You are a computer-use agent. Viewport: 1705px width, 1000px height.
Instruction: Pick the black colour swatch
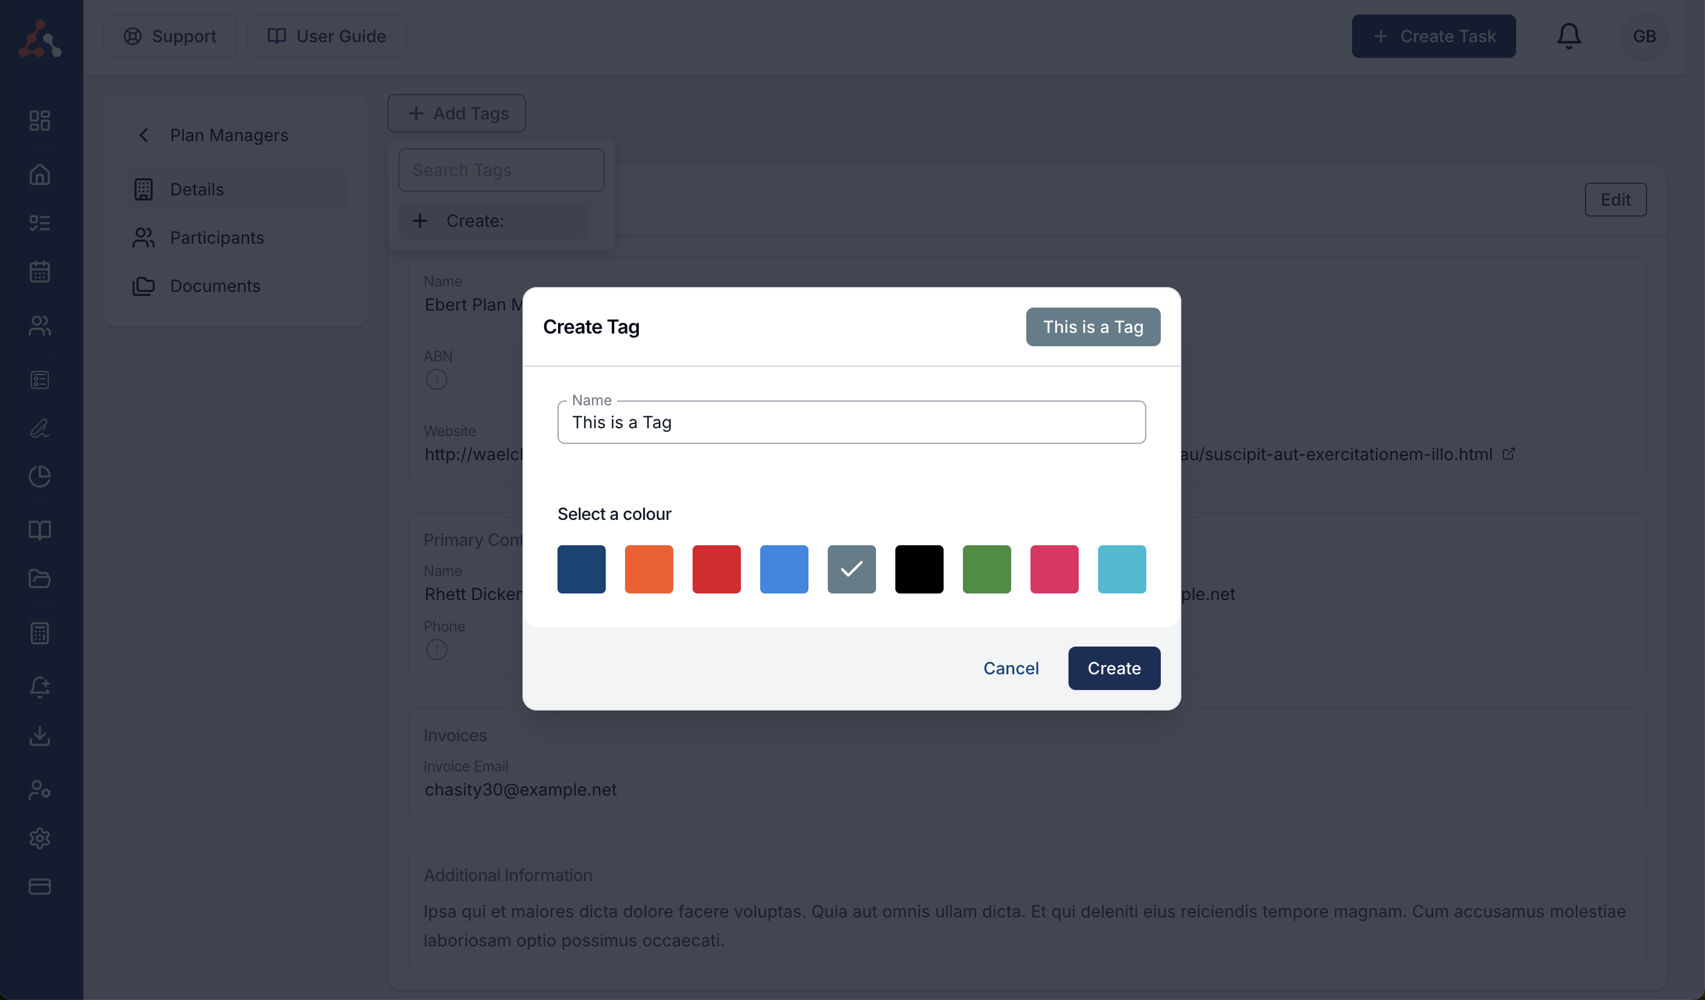click(x=919, y=569)
